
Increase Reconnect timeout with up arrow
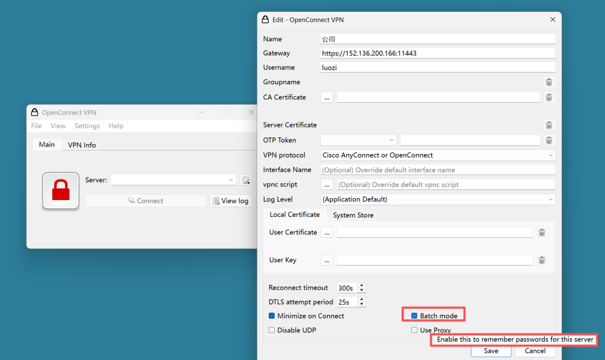point(362,286)
